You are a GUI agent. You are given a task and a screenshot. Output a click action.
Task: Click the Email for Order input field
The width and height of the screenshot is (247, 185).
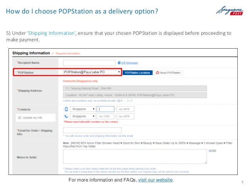[92, 130]
